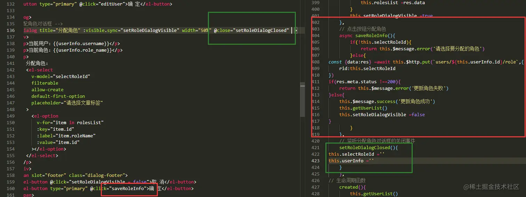Click @click="saveRoleInfo" on line 160
The image size is (526, 197).
(118, 189)
